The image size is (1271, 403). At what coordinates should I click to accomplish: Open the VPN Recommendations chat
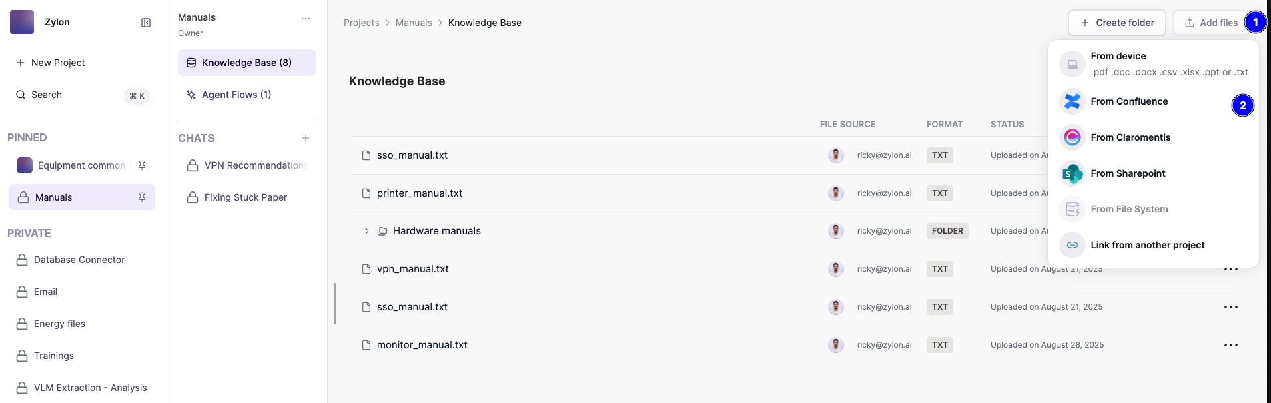[255, 165]
